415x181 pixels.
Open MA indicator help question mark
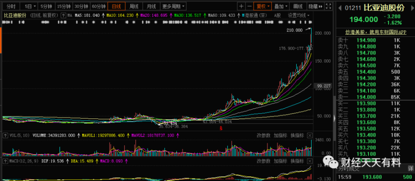(63, 15)
